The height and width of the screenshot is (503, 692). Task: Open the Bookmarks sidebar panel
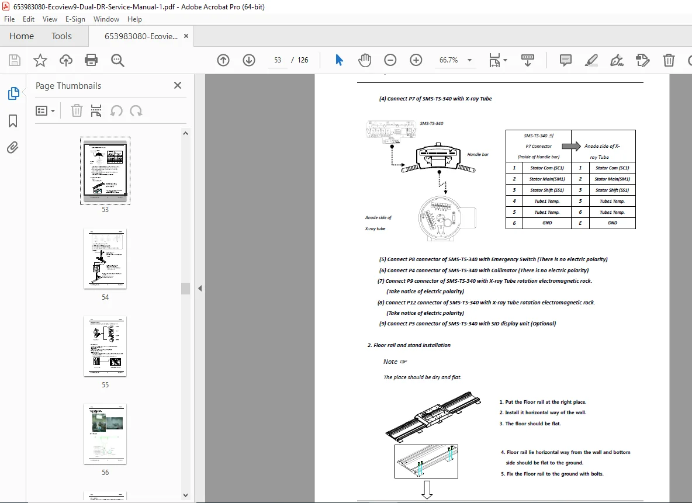pos(13,121)
